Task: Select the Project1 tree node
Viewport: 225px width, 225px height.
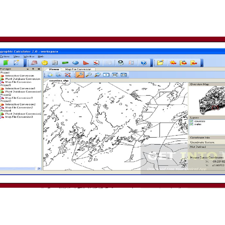Action: pos(5,85)
